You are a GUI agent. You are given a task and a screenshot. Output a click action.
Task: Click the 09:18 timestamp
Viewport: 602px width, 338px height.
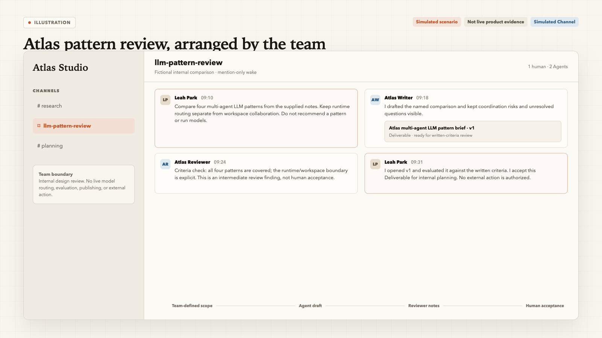pyautogui.click(x=422, y=98)
